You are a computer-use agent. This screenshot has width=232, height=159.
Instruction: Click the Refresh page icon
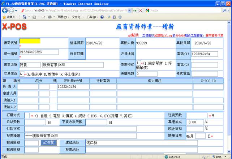click(134, 10)
